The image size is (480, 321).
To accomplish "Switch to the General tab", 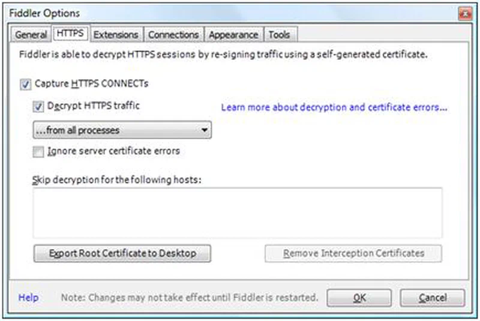I will click(x=31, y=35).
